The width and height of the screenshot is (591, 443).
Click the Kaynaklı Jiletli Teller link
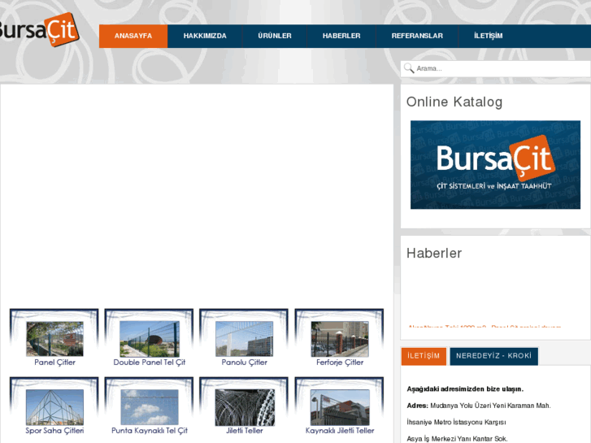tap(340, 431)
